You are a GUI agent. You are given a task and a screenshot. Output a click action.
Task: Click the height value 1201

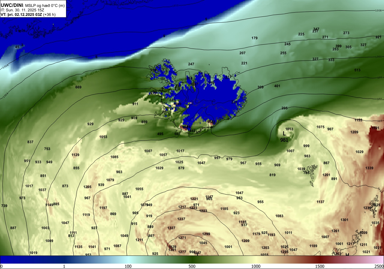point(326,175)
